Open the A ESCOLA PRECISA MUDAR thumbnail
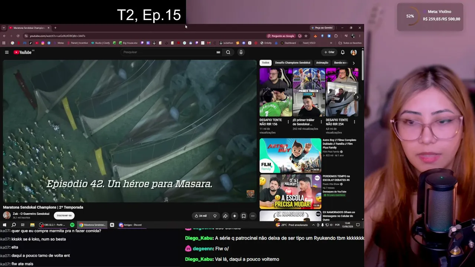Viewport: 475px width, 267px height. [290, 192]
